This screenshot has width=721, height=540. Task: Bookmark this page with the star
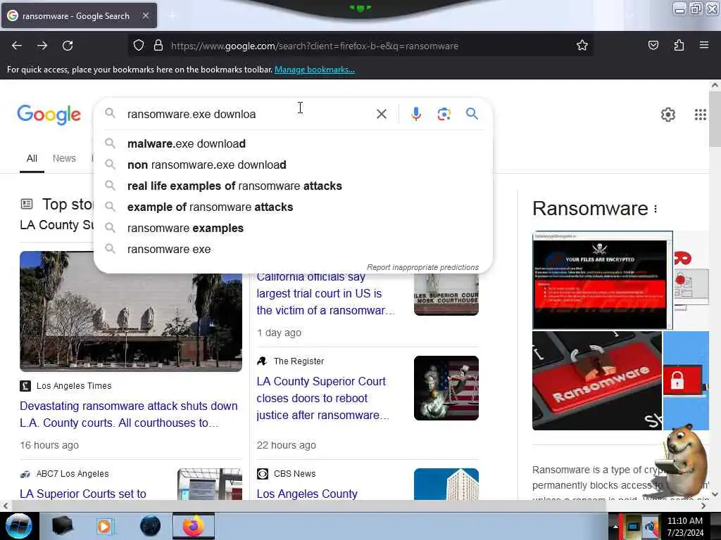[582, 45]
